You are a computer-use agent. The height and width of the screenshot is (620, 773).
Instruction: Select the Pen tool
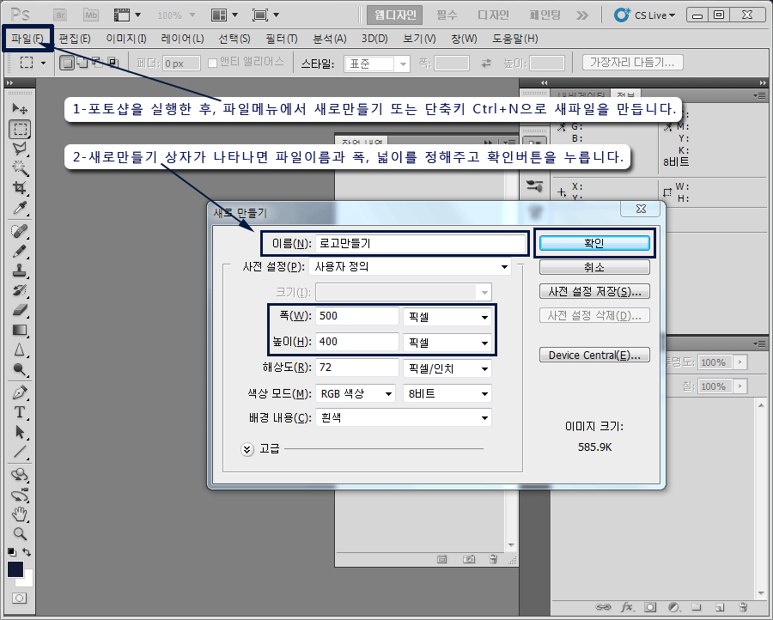coord(20,392)
